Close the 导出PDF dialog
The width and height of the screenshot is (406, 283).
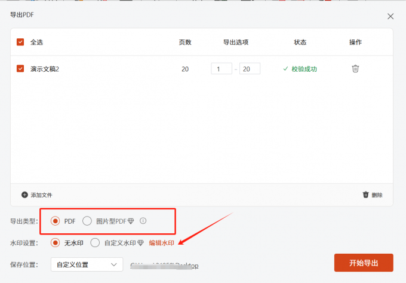pyautogui.click(x=390, y=16)
